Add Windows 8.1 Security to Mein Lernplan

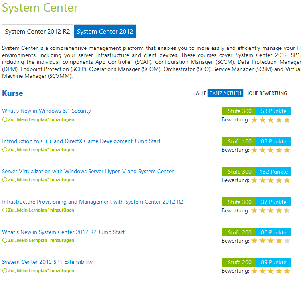[38, 119]
